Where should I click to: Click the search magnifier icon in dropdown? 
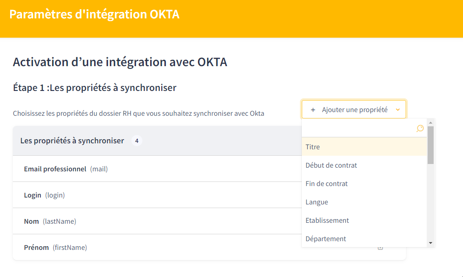point(420,129)
